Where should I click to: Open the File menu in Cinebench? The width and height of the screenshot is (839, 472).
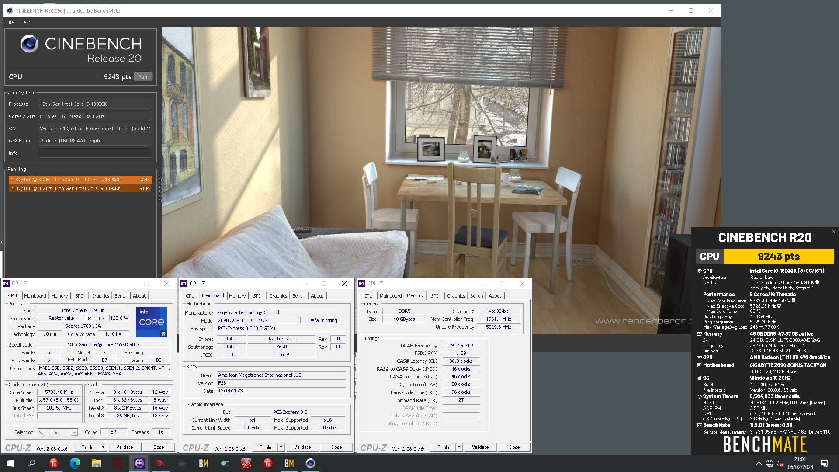point(10,22)
